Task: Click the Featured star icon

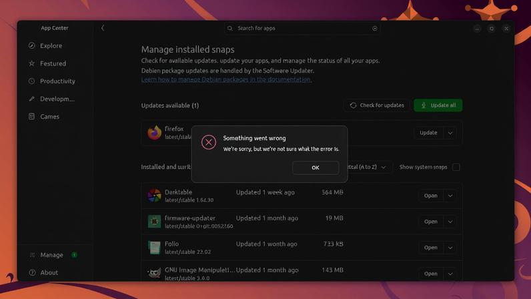Action: click(31, 63)
